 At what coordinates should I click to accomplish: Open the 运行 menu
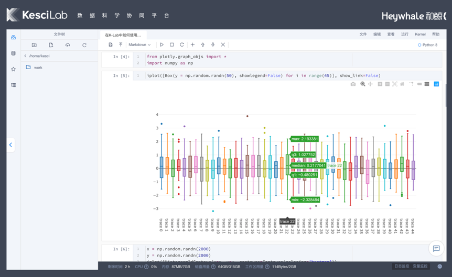tap(405, 34)
